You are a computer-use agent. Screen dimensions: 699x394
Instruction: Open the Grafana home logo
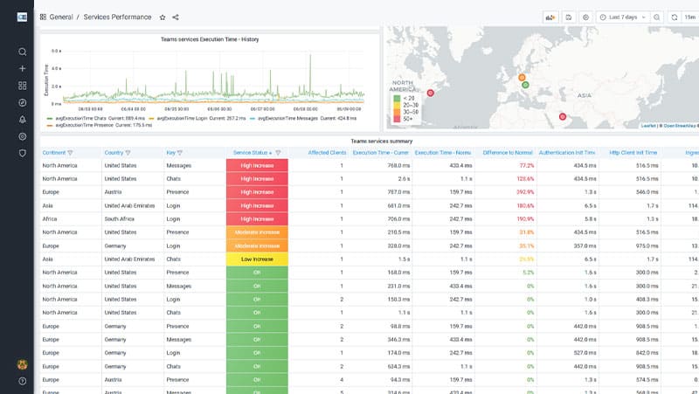point(22,17)
